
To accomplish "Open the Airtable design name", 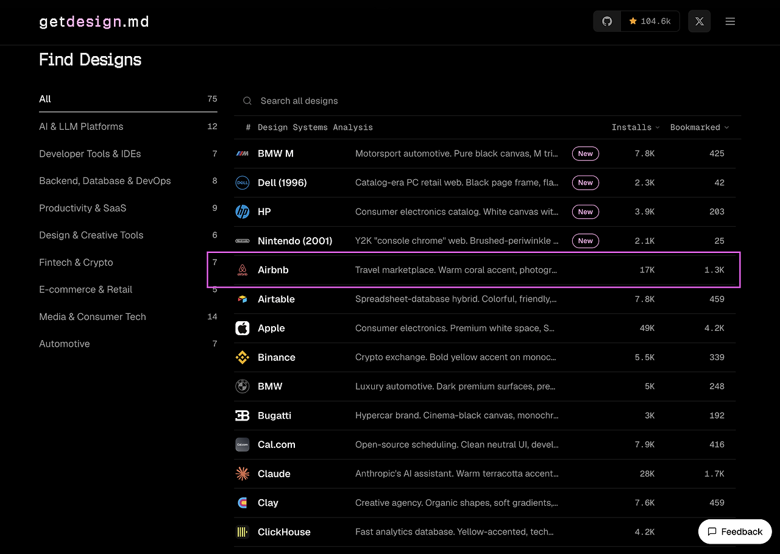I will 276,299.
